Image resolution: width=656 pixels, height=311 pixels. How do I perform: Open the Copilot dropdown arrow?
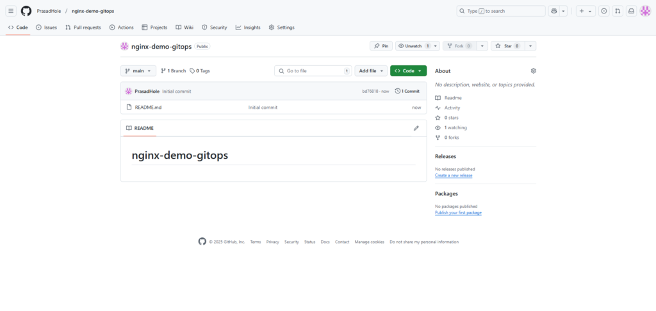click(564, 11)
